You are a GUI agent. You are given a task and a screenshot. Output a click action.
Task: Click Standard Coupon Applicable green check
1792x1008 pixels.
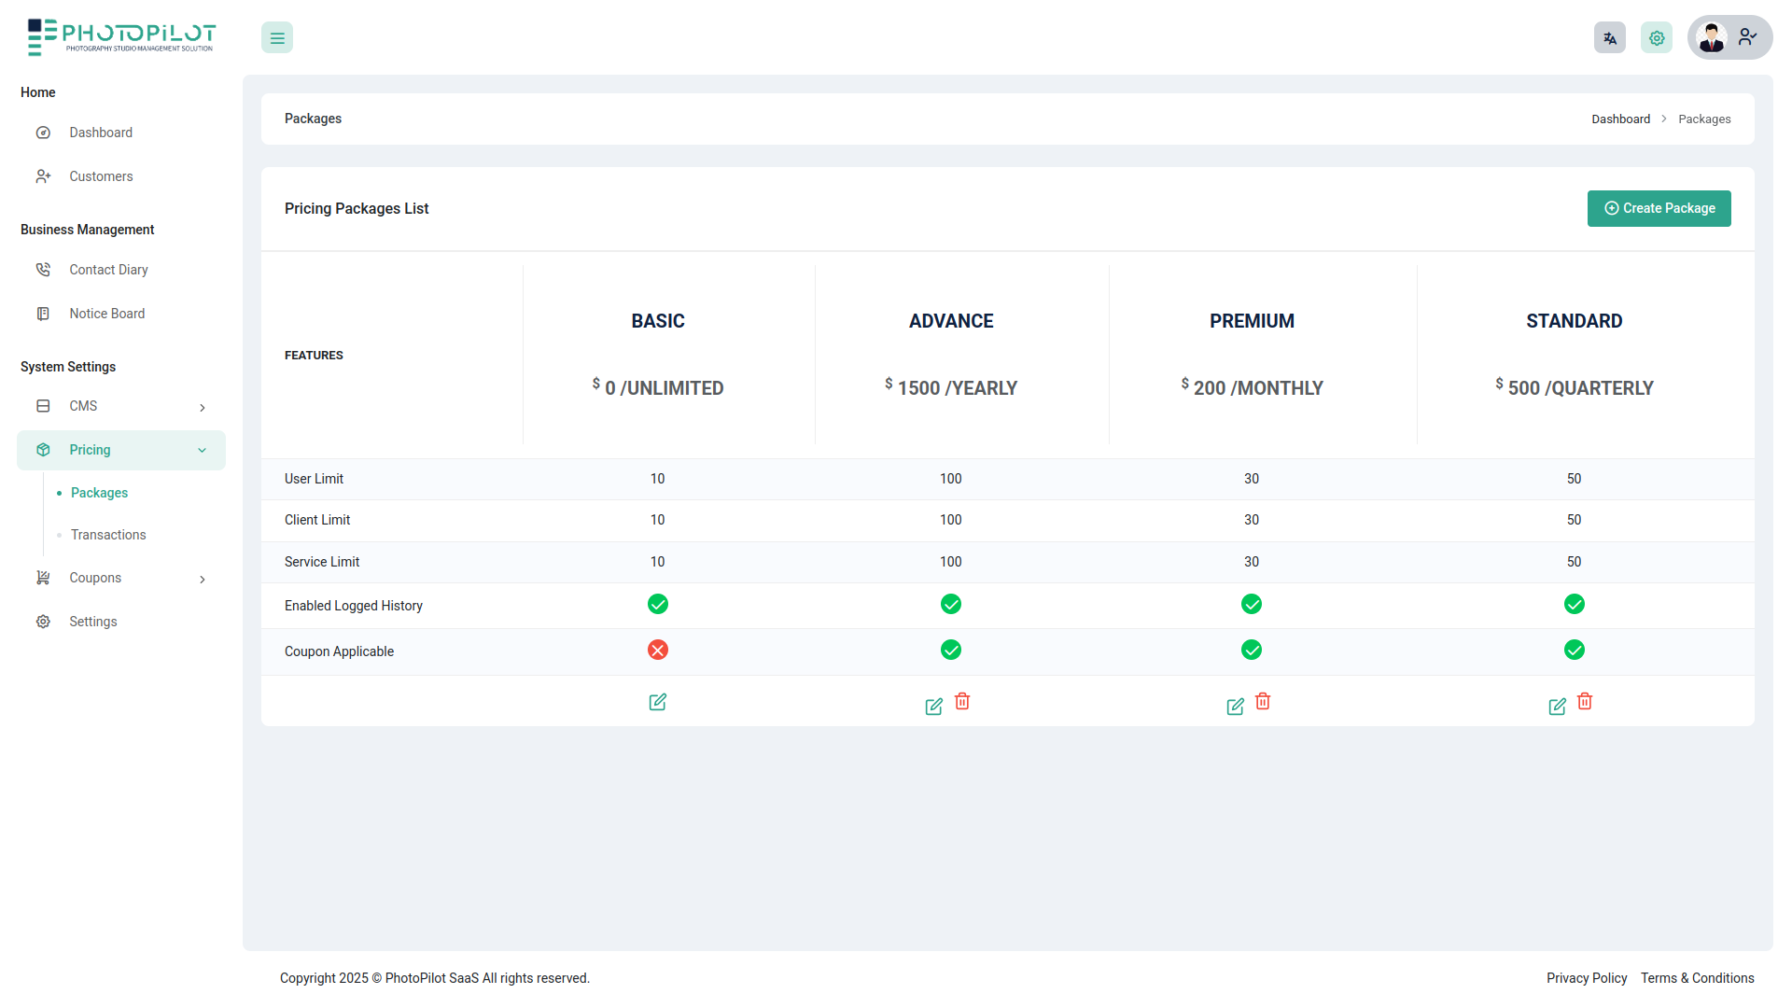point(1574,650)
